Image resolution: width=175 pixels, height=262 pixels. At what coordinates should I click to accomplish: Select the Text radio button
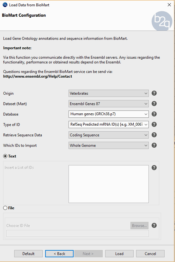pos(5,156)
